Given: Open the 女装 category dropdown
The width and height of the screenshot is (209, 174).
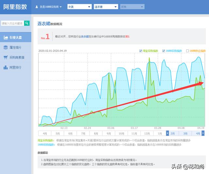Looking at the screenshot, I should [79, 7].
